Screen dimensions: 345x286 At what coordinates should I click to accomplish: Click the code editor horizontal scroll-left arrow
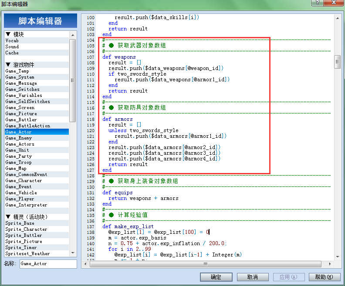coord(85,264)
